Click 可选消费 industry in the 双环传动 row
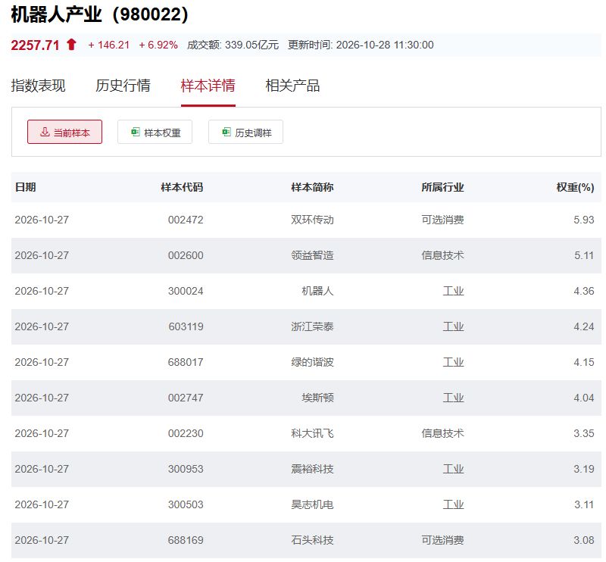 (442, 220)
